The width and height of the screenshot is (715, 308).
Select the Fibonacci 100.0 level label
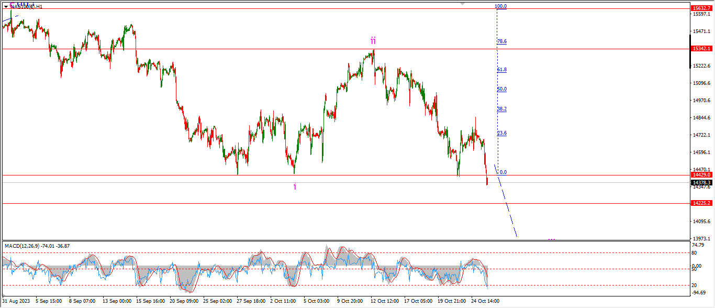(501, 6)
